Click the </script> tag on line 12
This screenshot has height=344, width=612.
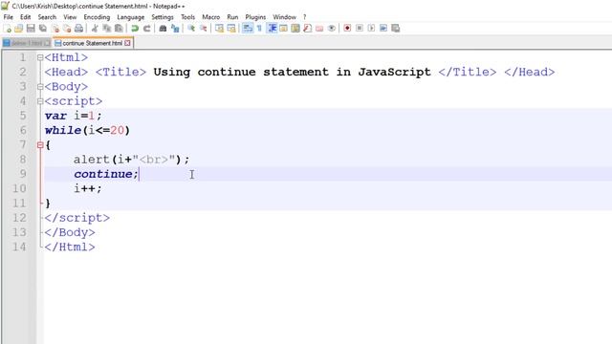pos(77,218)
